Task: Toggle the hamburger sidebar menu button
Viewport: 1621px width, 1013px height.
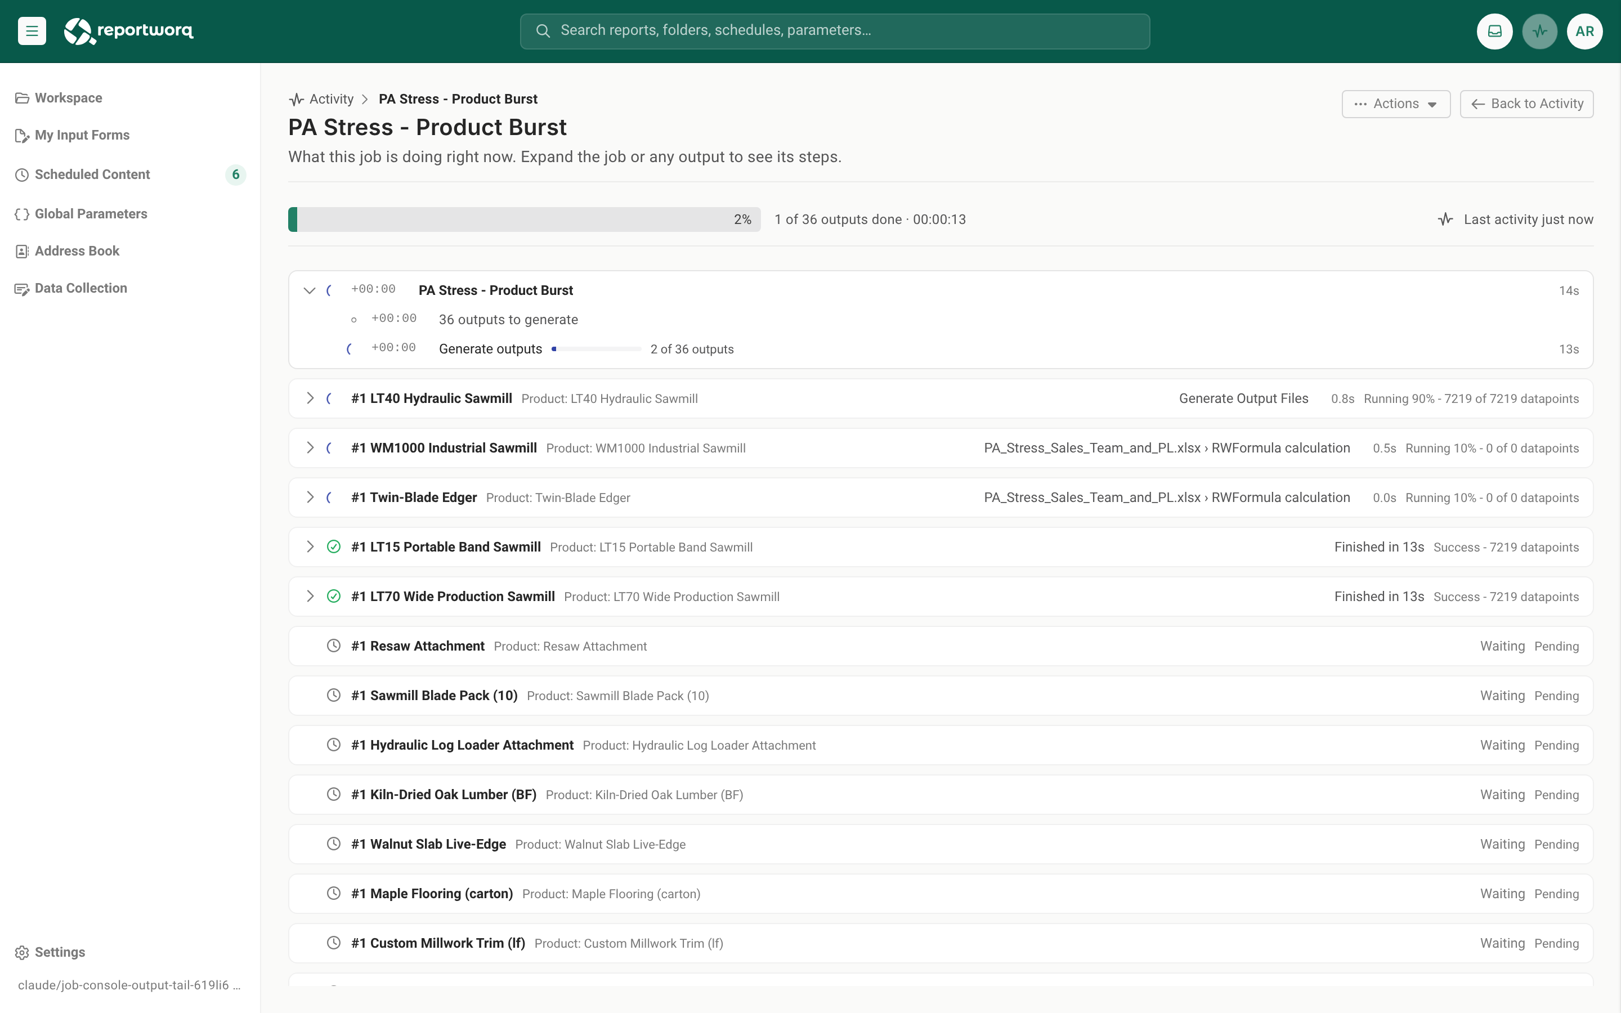Action: click(32, 31)
